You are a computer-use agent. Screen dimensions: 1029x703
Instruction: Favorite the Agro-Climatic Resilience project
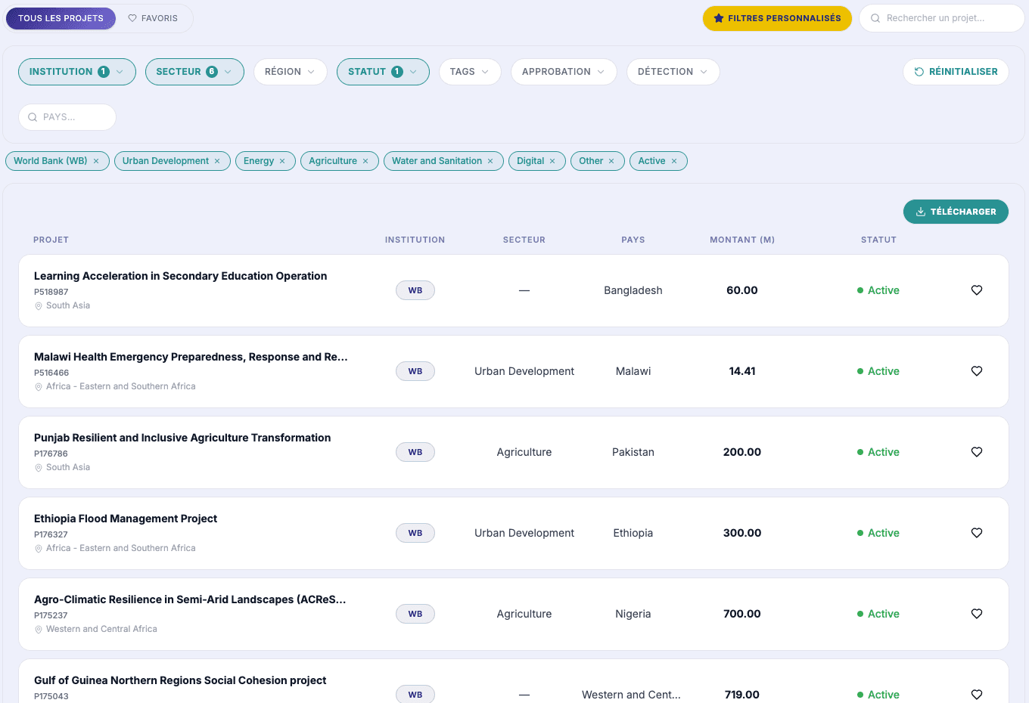(x=977, y=614)
